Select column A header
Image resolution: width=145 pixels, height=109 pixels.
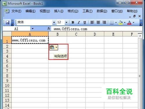[30, 34]
